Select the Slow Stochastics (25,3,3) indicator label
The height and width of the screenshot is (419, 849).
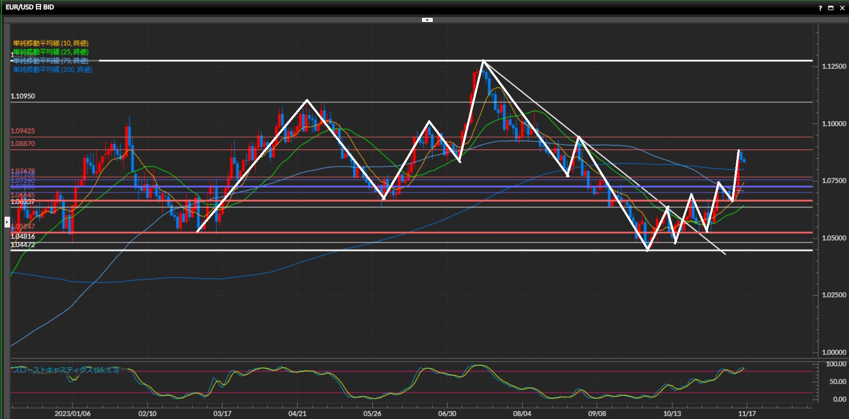coord(65,370)
